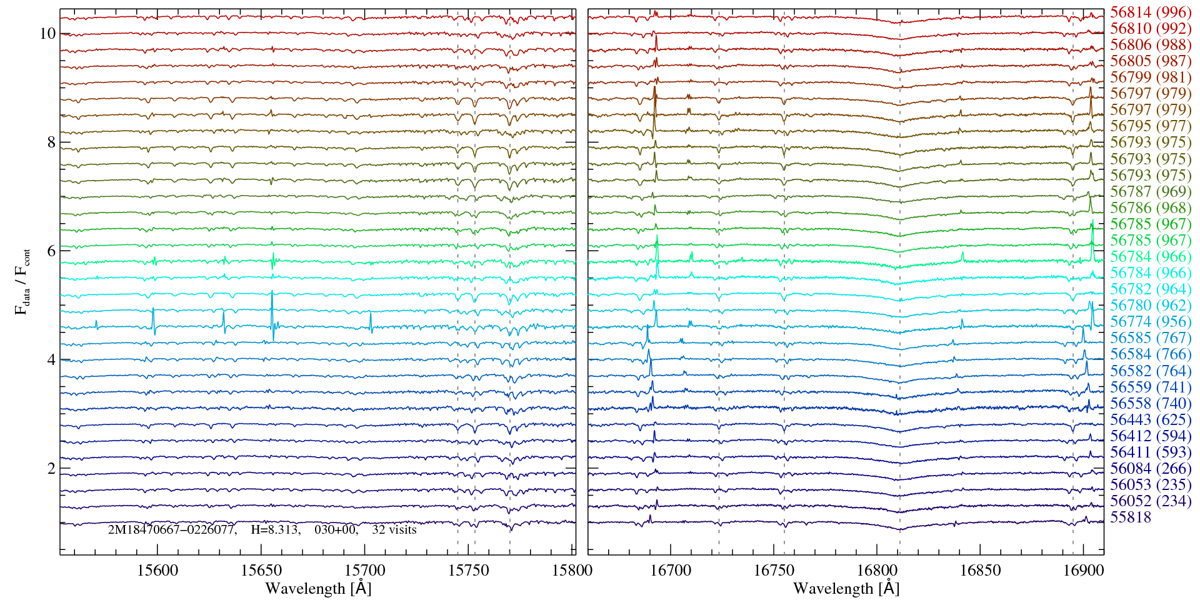Click the 56774 (956) visit label
This screenshot has width=1200, height=600.
(x=1150, y=322)
